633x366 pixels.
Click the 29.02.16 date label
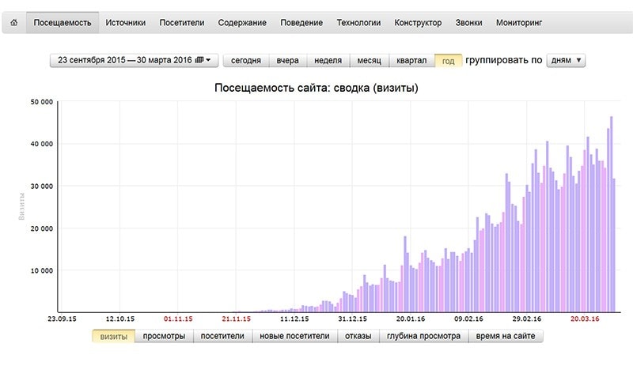(527, 319)
